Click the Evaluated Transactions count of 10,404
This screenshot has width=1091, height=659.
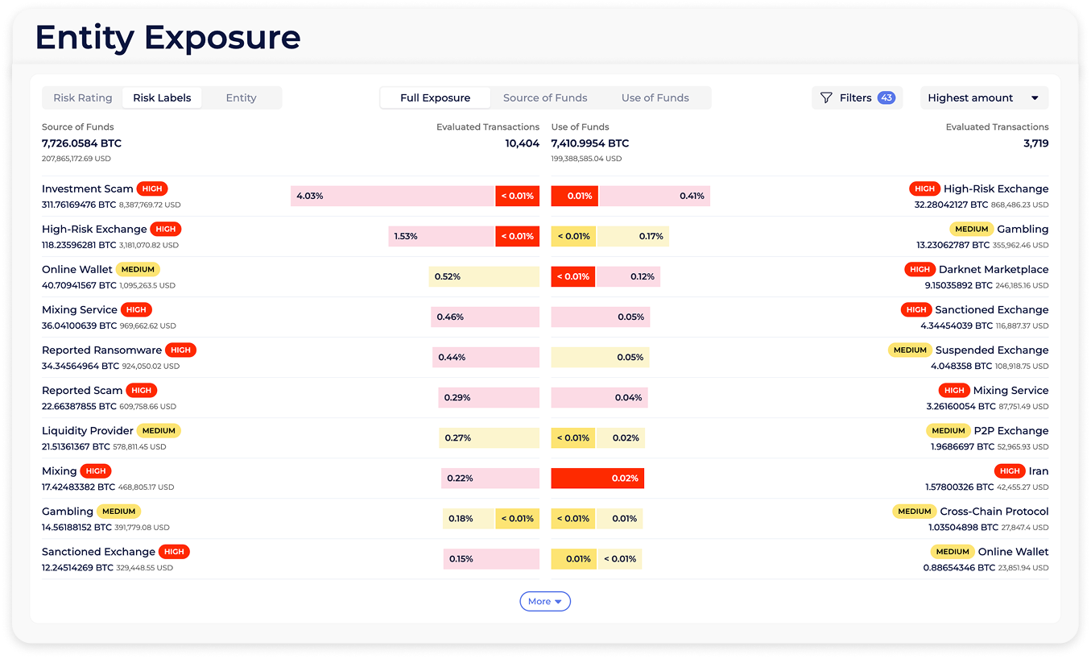(521, 143)
